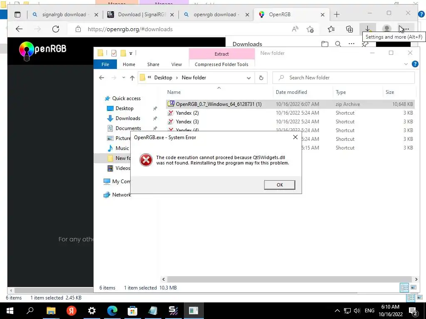Open more options in Downloads panel
This screenshot has width=426, height=319.
click(x=352, y=44)
